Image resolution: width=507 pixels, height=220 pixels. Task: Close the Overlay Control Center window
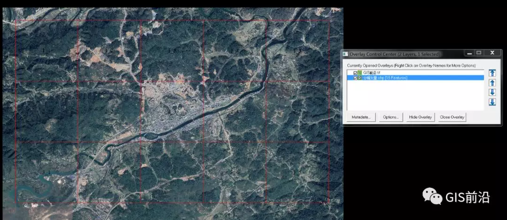[x=492, y=53]
